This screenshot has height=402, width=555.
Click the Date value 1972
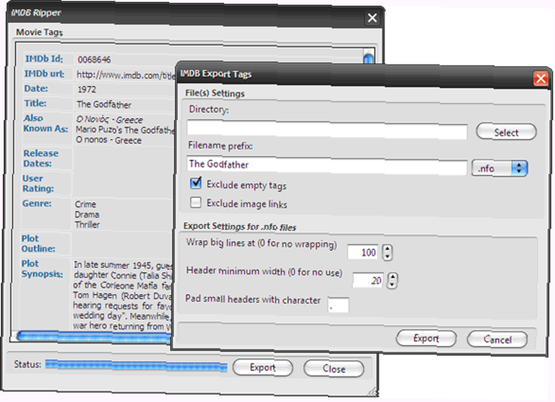[87, 89]
